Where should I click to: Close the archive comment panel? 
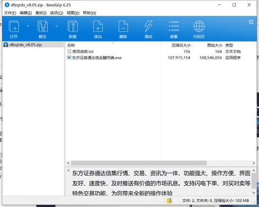[x=68, y=171]
